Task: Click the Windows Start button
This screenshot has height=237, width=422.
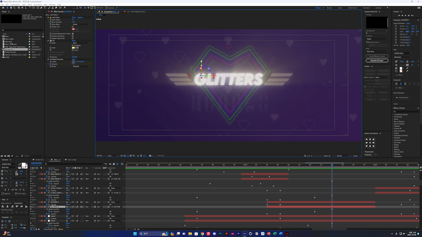Action: (135, 234)
